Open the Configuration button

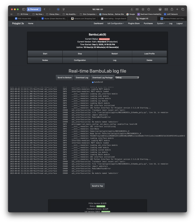coord(80,60)
